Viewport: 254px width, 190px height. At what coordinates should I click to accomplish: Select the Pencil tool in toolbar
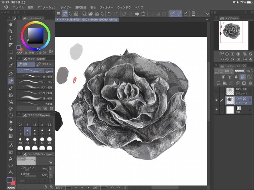click(x=10, y=81)
